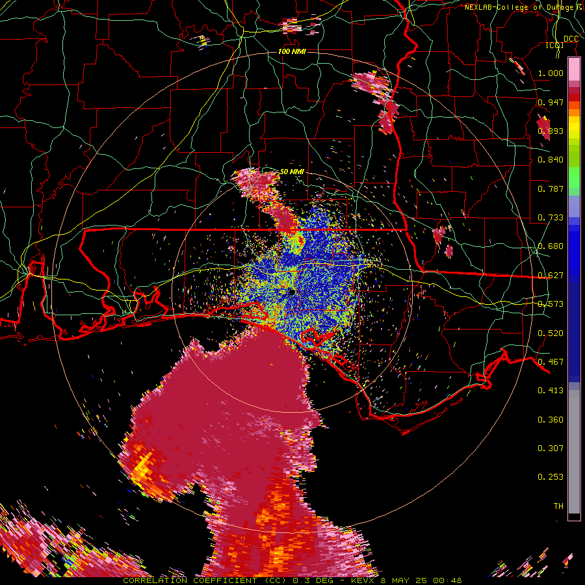Click the 100 NMI range ring label
The width and height of the screenshot is (585, 585).
[292, 51]
